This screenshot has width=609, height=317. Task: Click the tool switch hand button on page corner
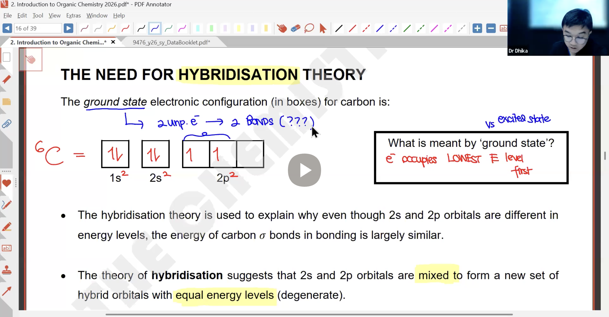pos(31,60)
